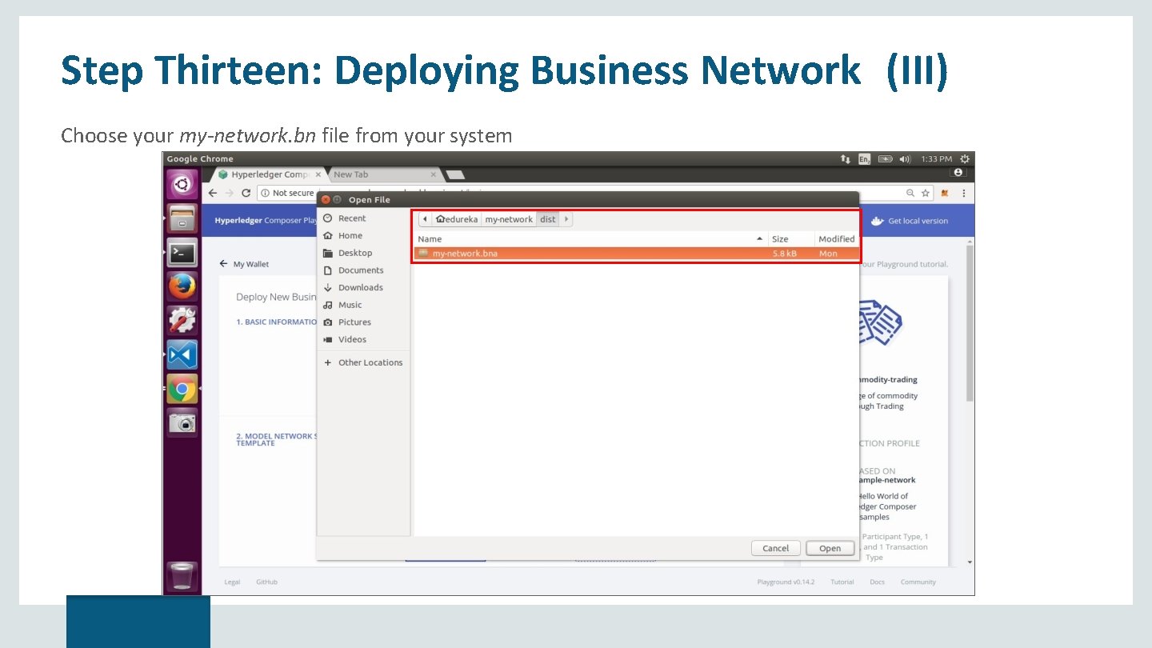Click the page vertical scrollbar

(970, 322)
